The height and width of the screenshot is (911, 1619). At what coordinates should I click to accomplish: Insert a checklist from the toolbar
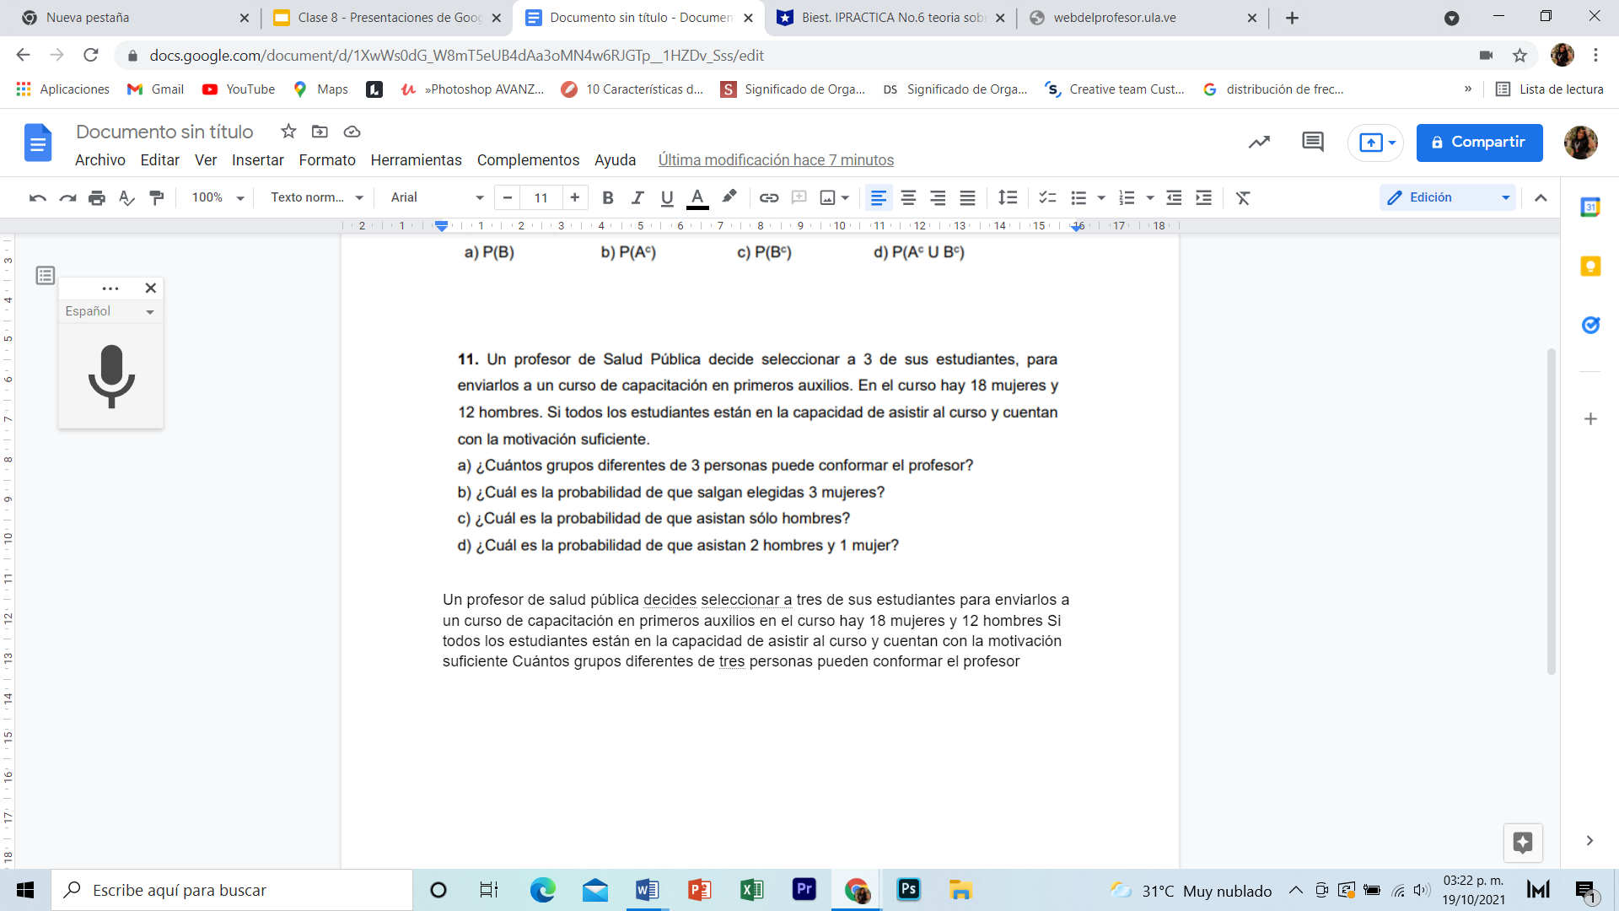(x=1047, y=197)
